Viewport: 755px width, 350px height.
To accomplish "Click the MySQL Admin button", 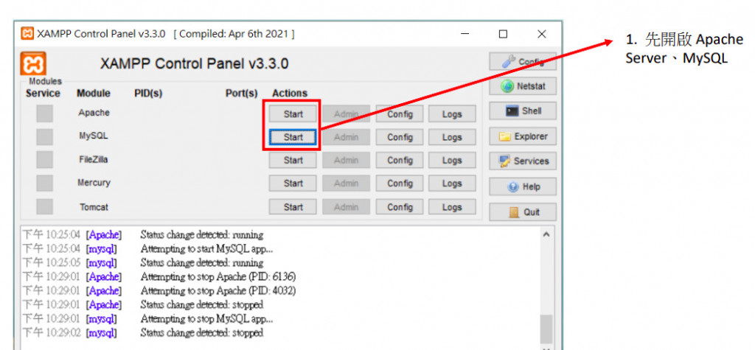I will click(x=347, y=137).
